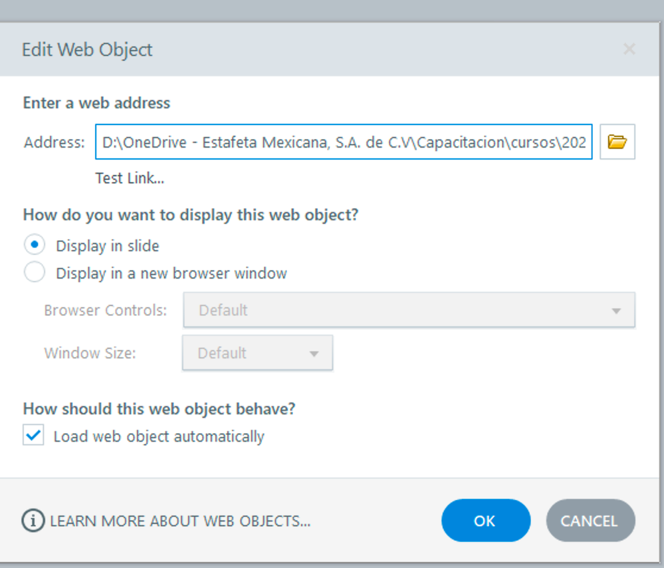
Task: Open the Window Size dropdown
Action: tap(257, 353)
